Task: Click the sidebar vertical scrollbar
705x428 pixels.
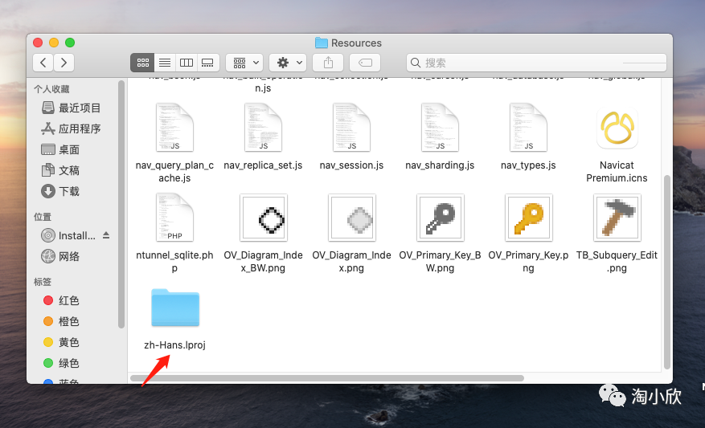Action: tap(121, 204)
